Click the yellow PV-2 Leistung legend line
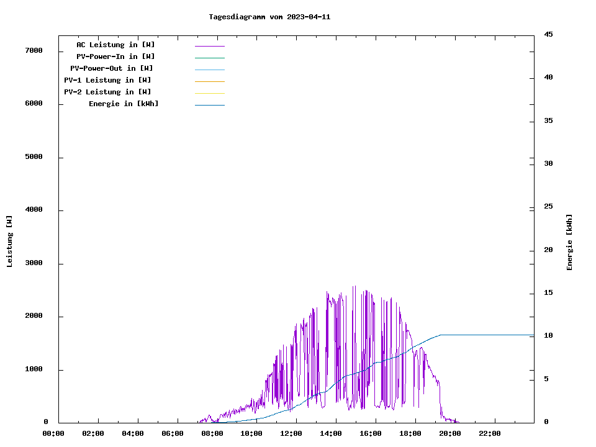Viewport: 596px width, 447px height. (209, 93)
